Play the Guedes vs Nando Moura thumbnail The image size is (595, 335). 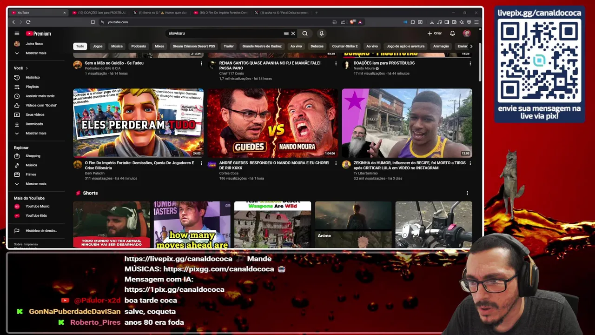tap(272, 123)
